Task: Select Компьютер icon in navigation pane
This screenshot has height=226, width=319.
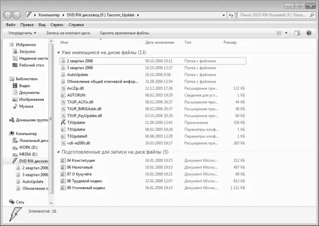Action: [12, 133]
